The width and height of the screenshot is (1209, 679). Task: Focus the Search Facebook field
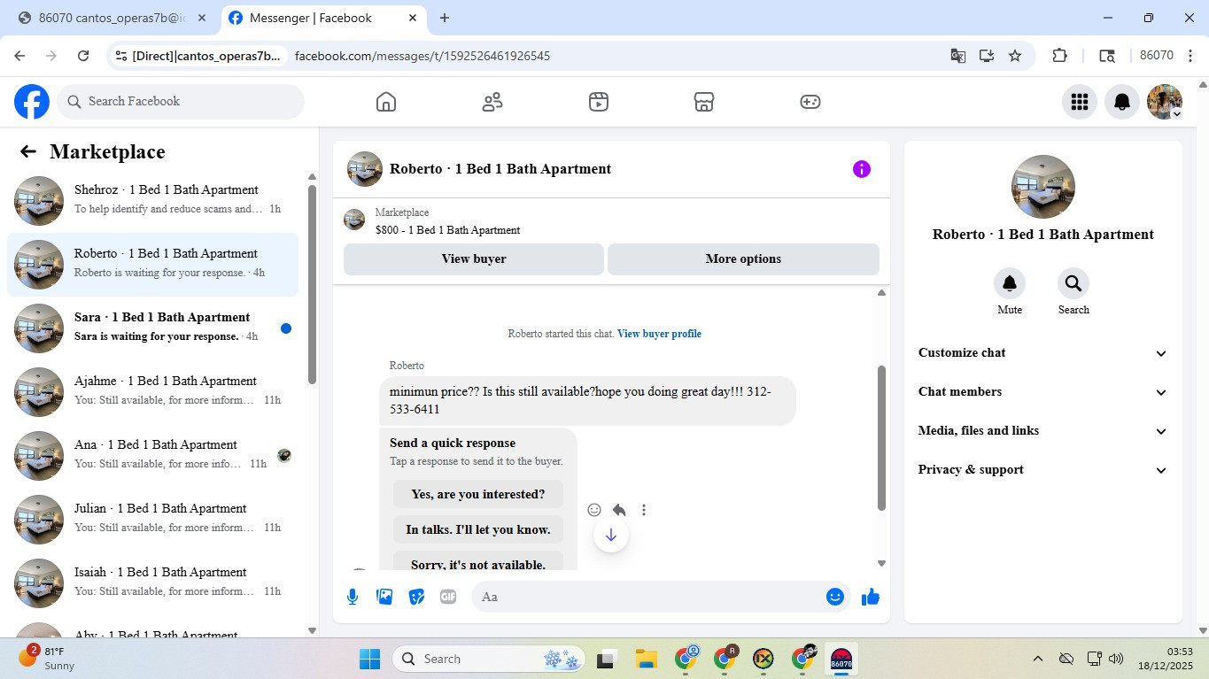tap(181, 102)
